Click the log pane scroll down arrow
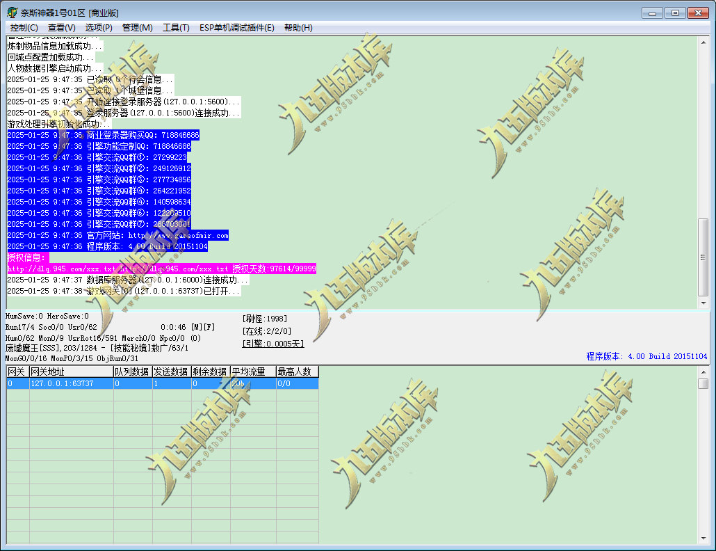716x551 pixels. tap(703, 303)
